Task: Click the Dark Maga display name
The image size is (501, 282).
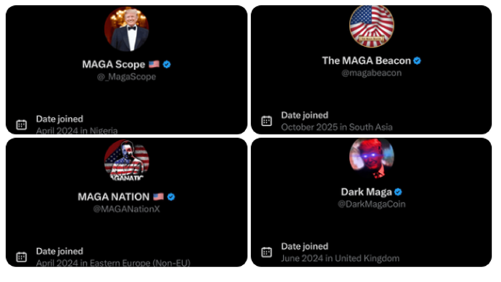Action: 366,192
